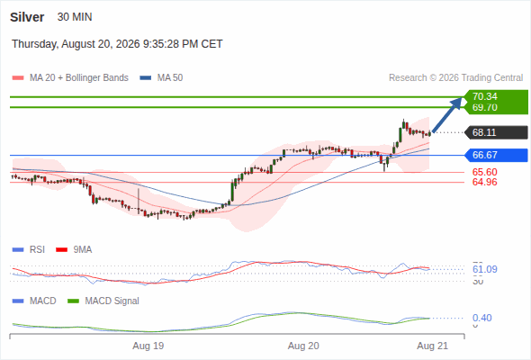Select the 65.60 red support label
Screen dimensions: 531x360
click(x=485, y=172)
